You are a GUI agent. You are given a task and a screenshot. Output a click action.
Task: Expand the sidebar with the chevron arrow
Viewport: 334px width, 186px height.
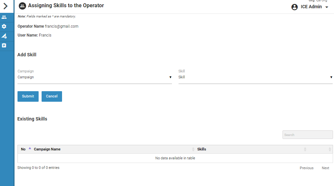click(x=5, y=6)
